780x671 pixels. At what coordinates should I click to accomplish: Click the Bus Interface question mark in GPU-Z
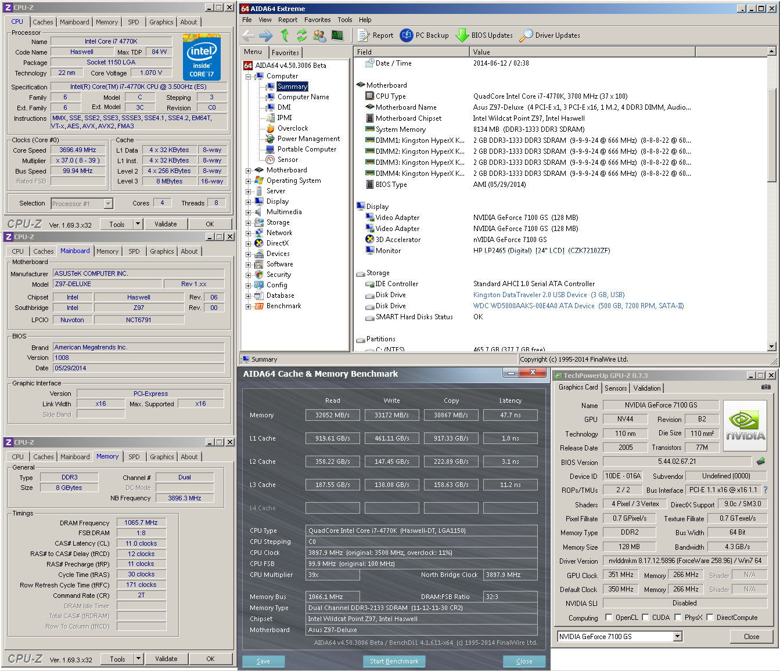coord(765,490)
